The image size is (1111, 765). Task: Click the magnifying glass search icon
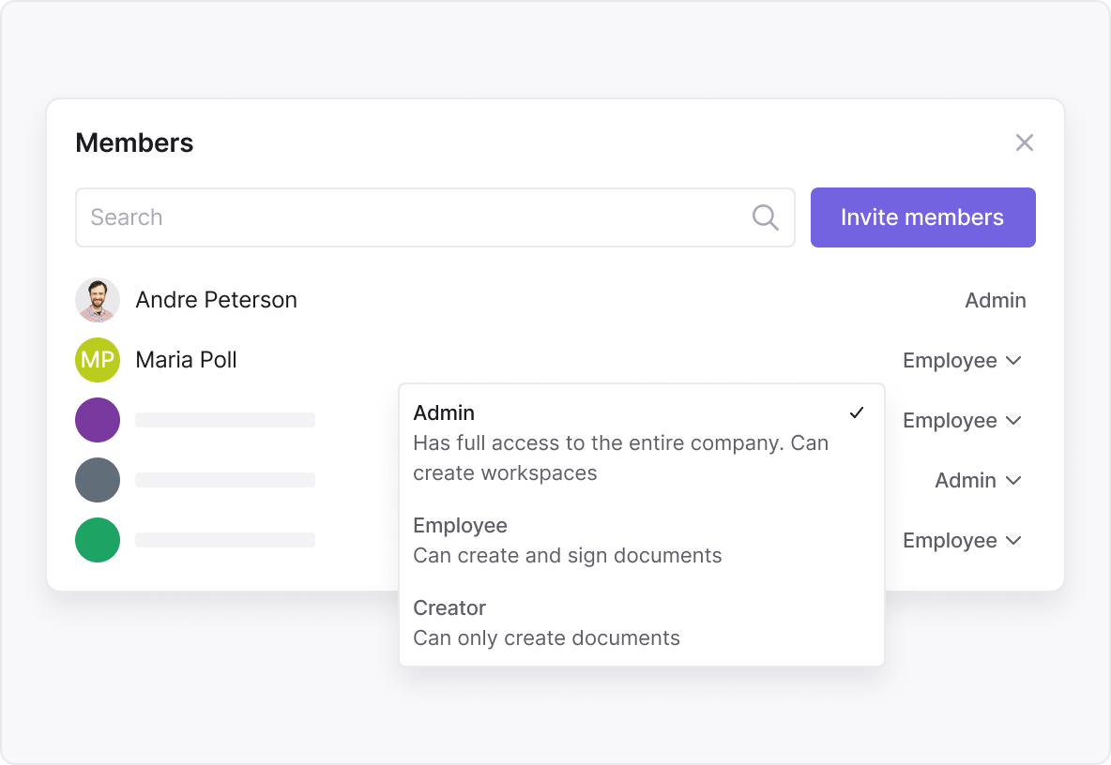[766, 217]
